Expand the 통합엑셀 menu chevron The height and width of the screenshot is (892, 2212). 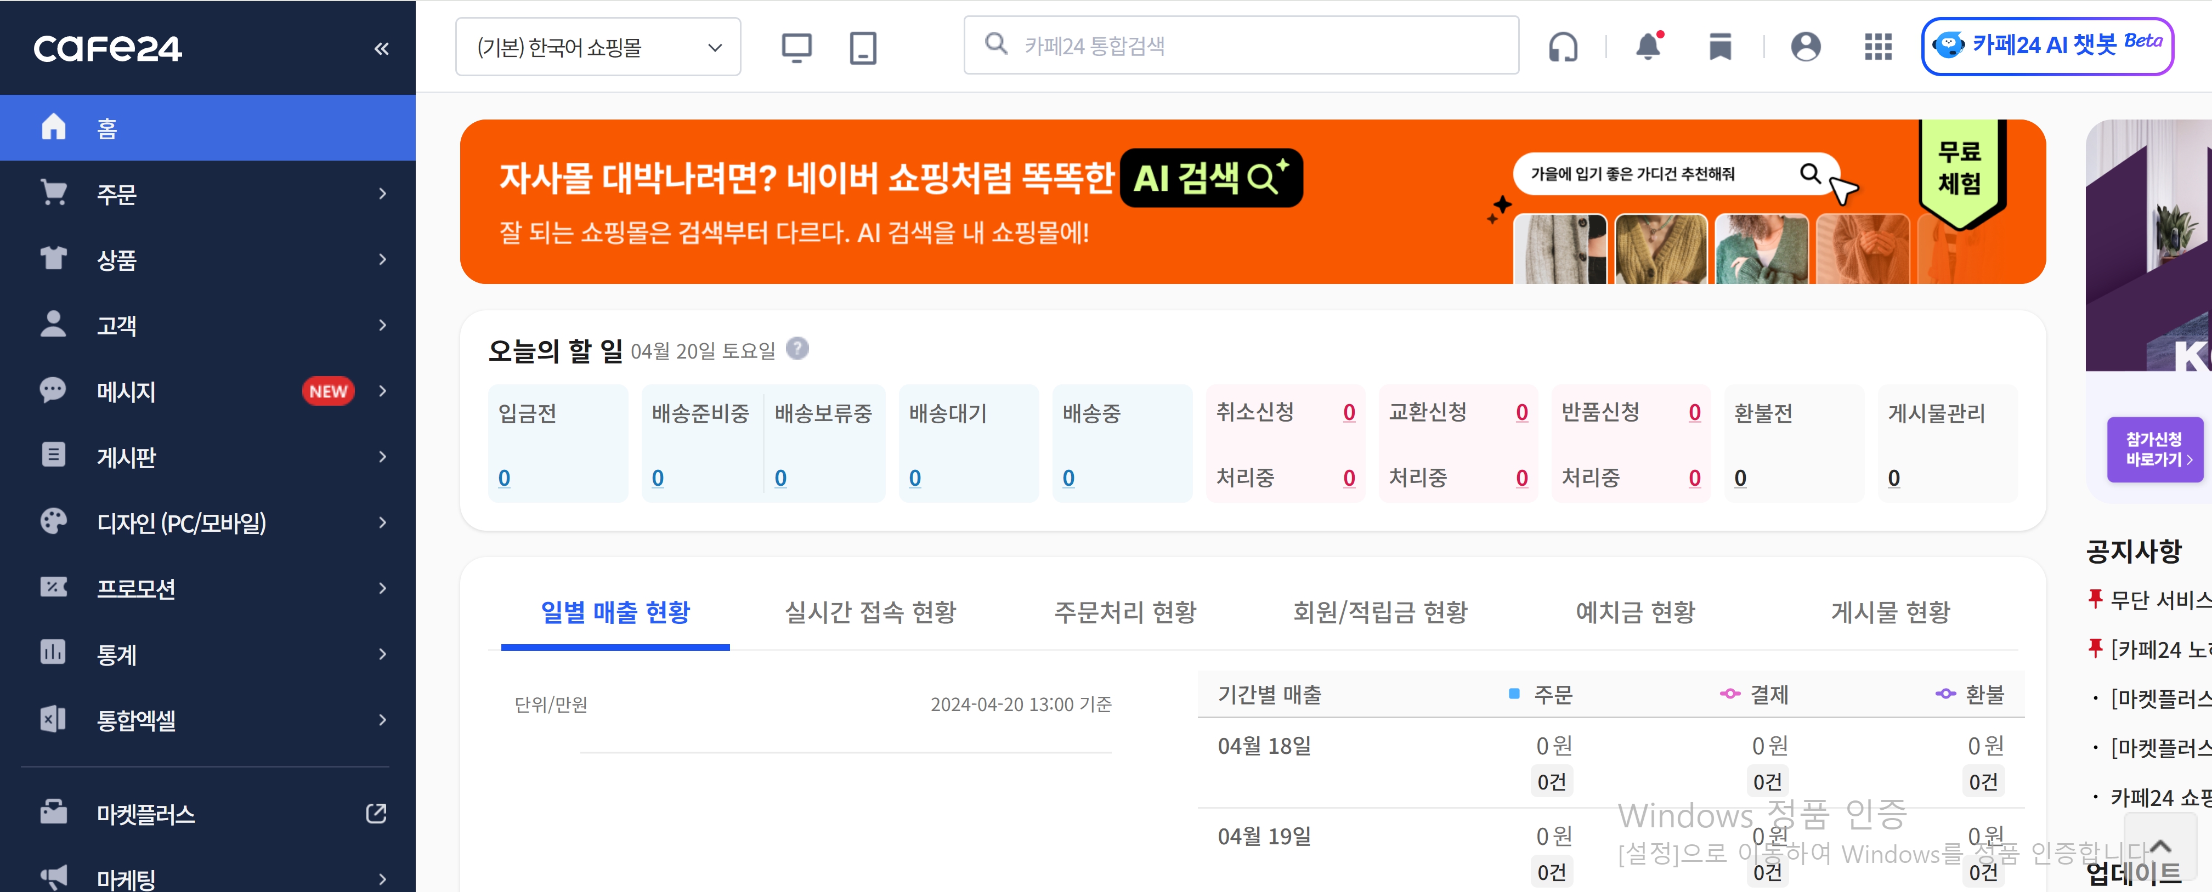coord(382,719)
